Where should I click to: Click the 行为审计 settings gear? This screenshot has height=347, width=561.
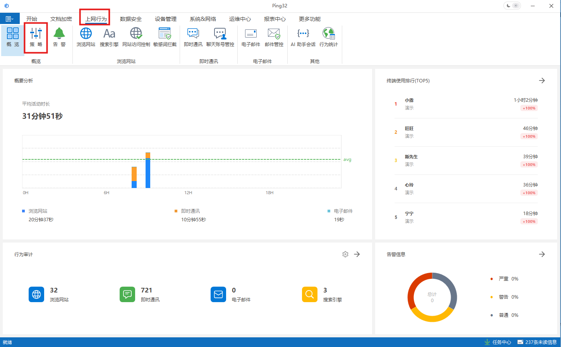tap(345, 254)
